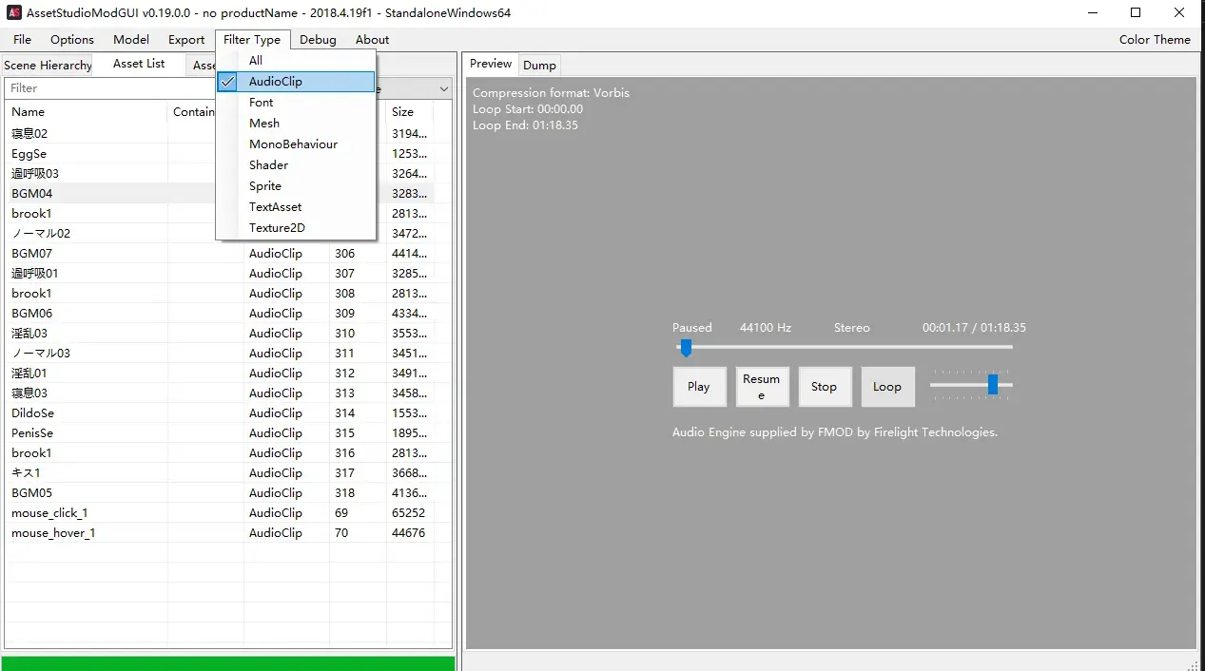Open the File menu
The image size is (1205, 671).
[22, 39]
